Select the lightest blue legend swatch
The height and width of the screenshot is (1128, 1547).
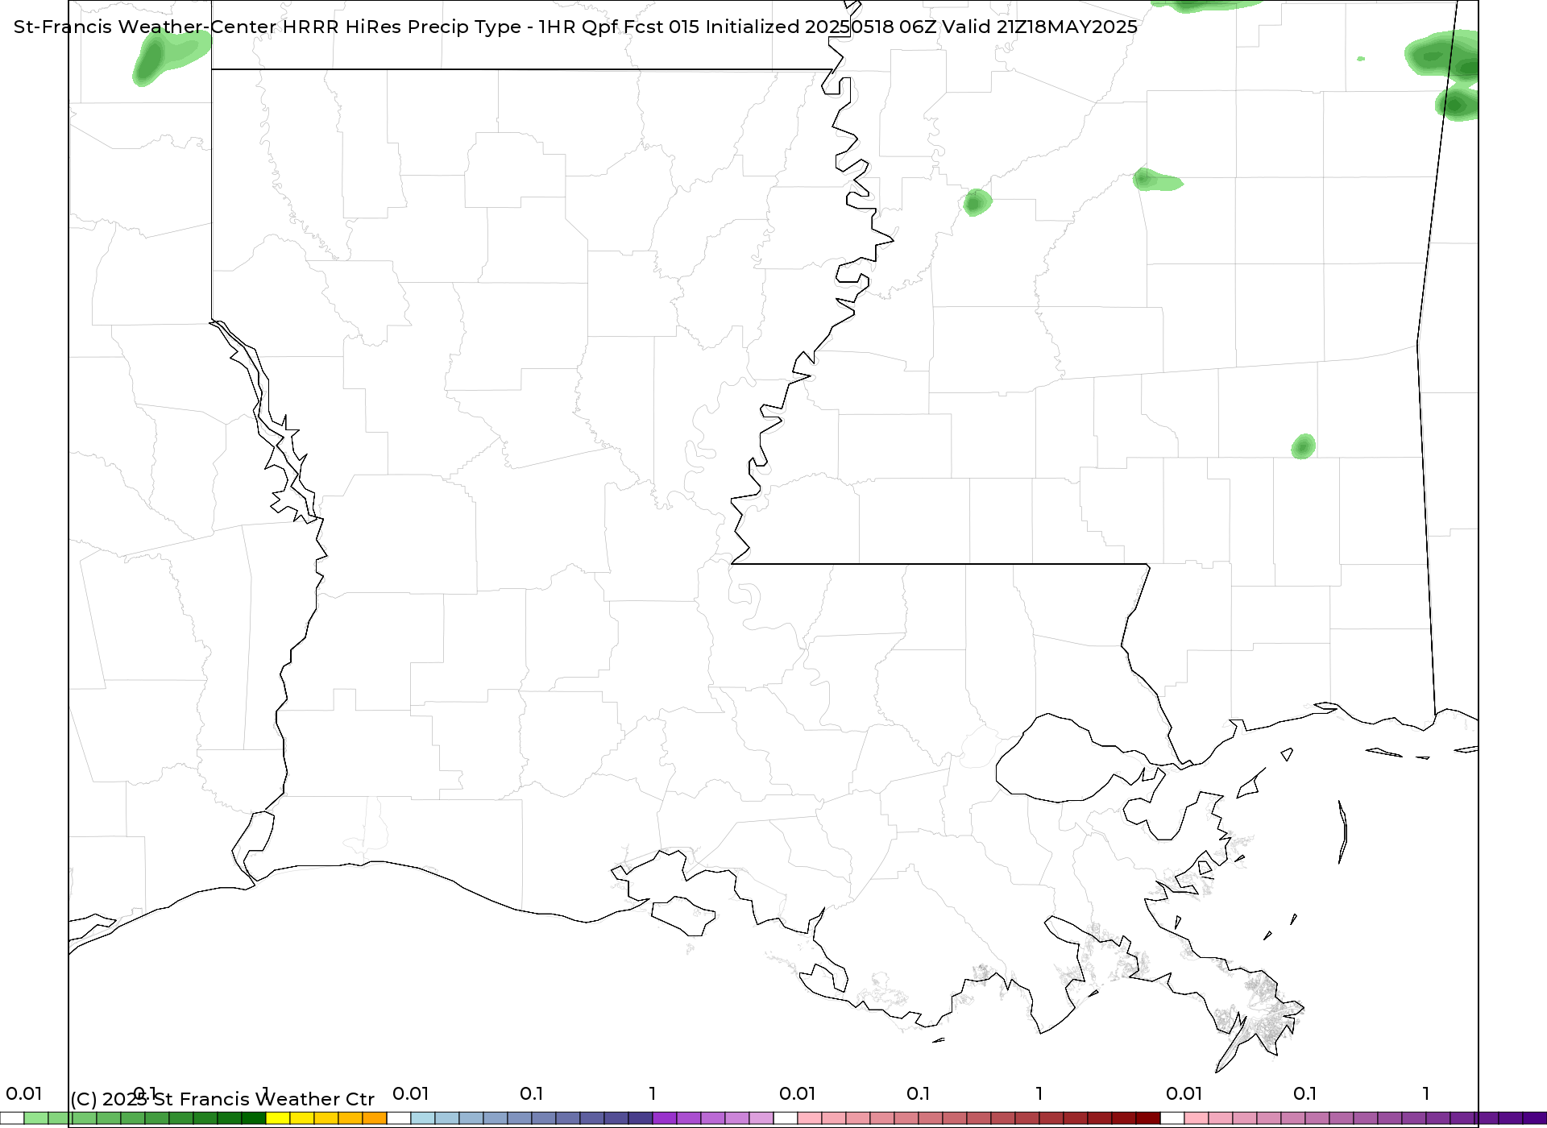tap(423, 1118)
